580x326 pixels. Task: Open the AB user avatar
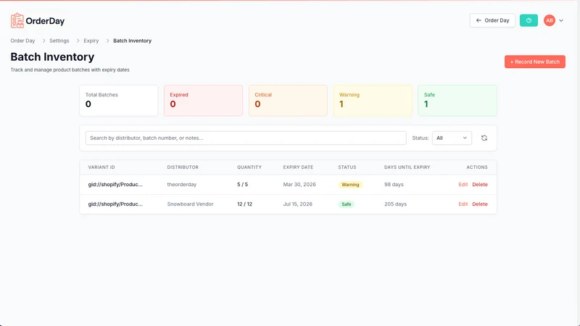pos(550,20)
